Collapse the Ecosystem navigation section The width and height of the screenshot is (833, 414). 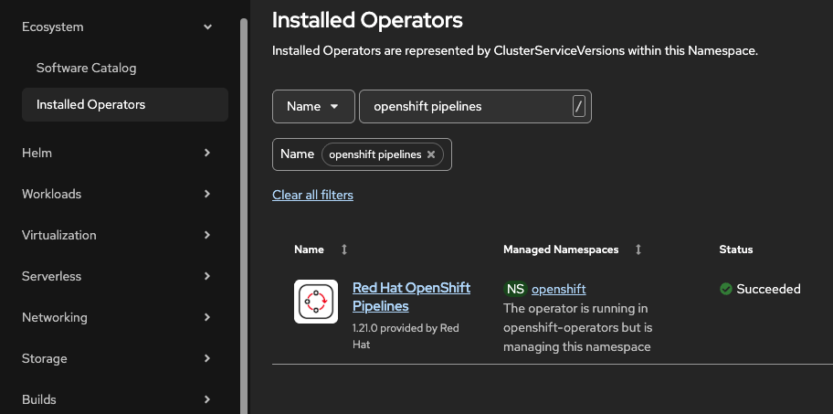click(x=207, y=27)
